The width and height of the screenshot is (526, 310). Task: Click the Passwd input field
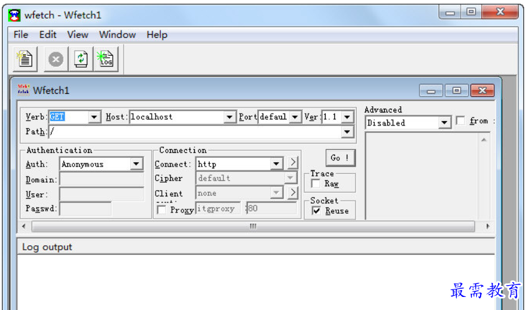[85, 209]
